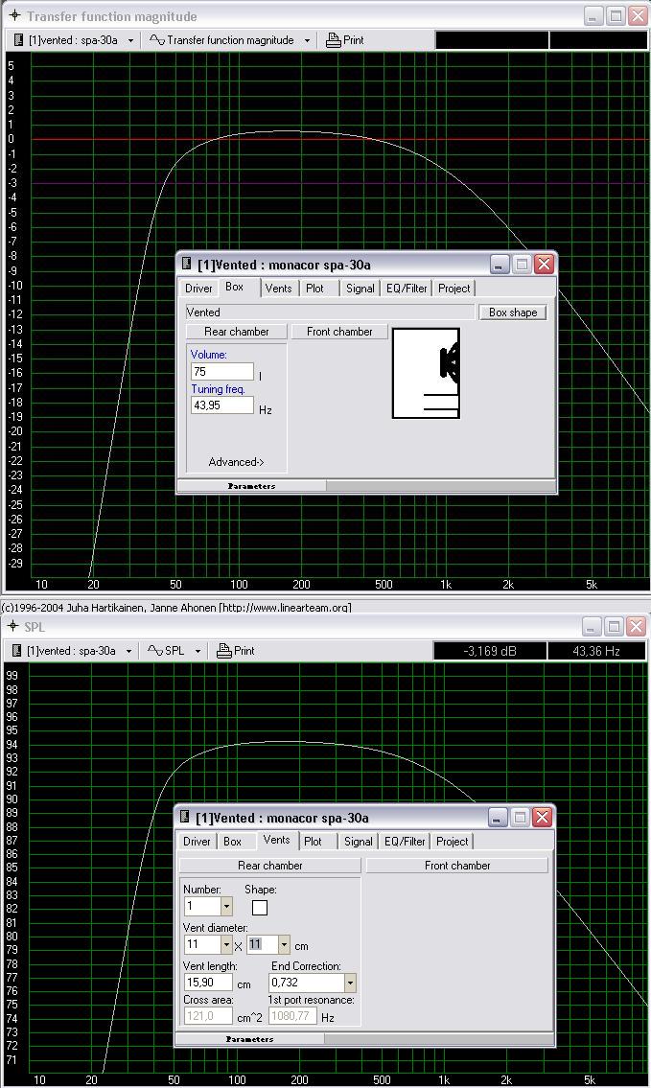Click the Tuning freq. input field
The height and width of the screenshot is (1088, 651).
click(222, 405)
